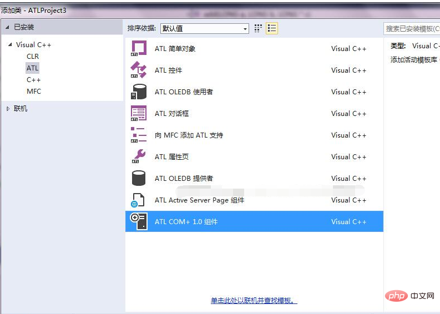Click the ATL 简单对象 template name
440x314 pixels.
[175, 49]
